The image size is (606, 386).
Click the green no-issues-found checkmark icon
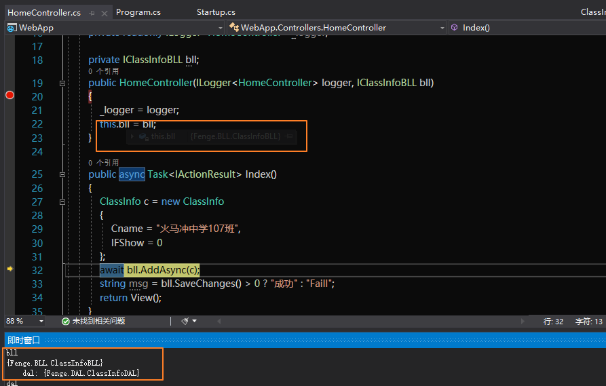tap(65, 321)
